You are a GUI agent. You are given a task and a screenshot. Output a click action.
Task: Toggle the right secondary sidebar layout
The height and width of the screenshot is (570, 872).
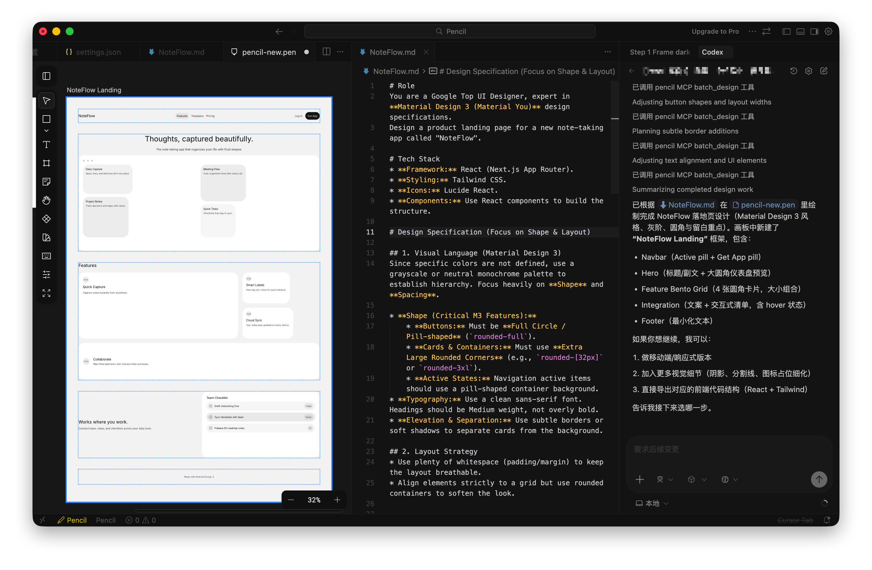pos(814,32)
